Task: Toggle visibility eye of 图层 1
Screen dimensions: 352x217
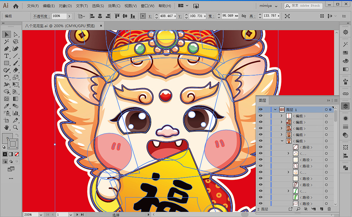Action: coord(260,110)
